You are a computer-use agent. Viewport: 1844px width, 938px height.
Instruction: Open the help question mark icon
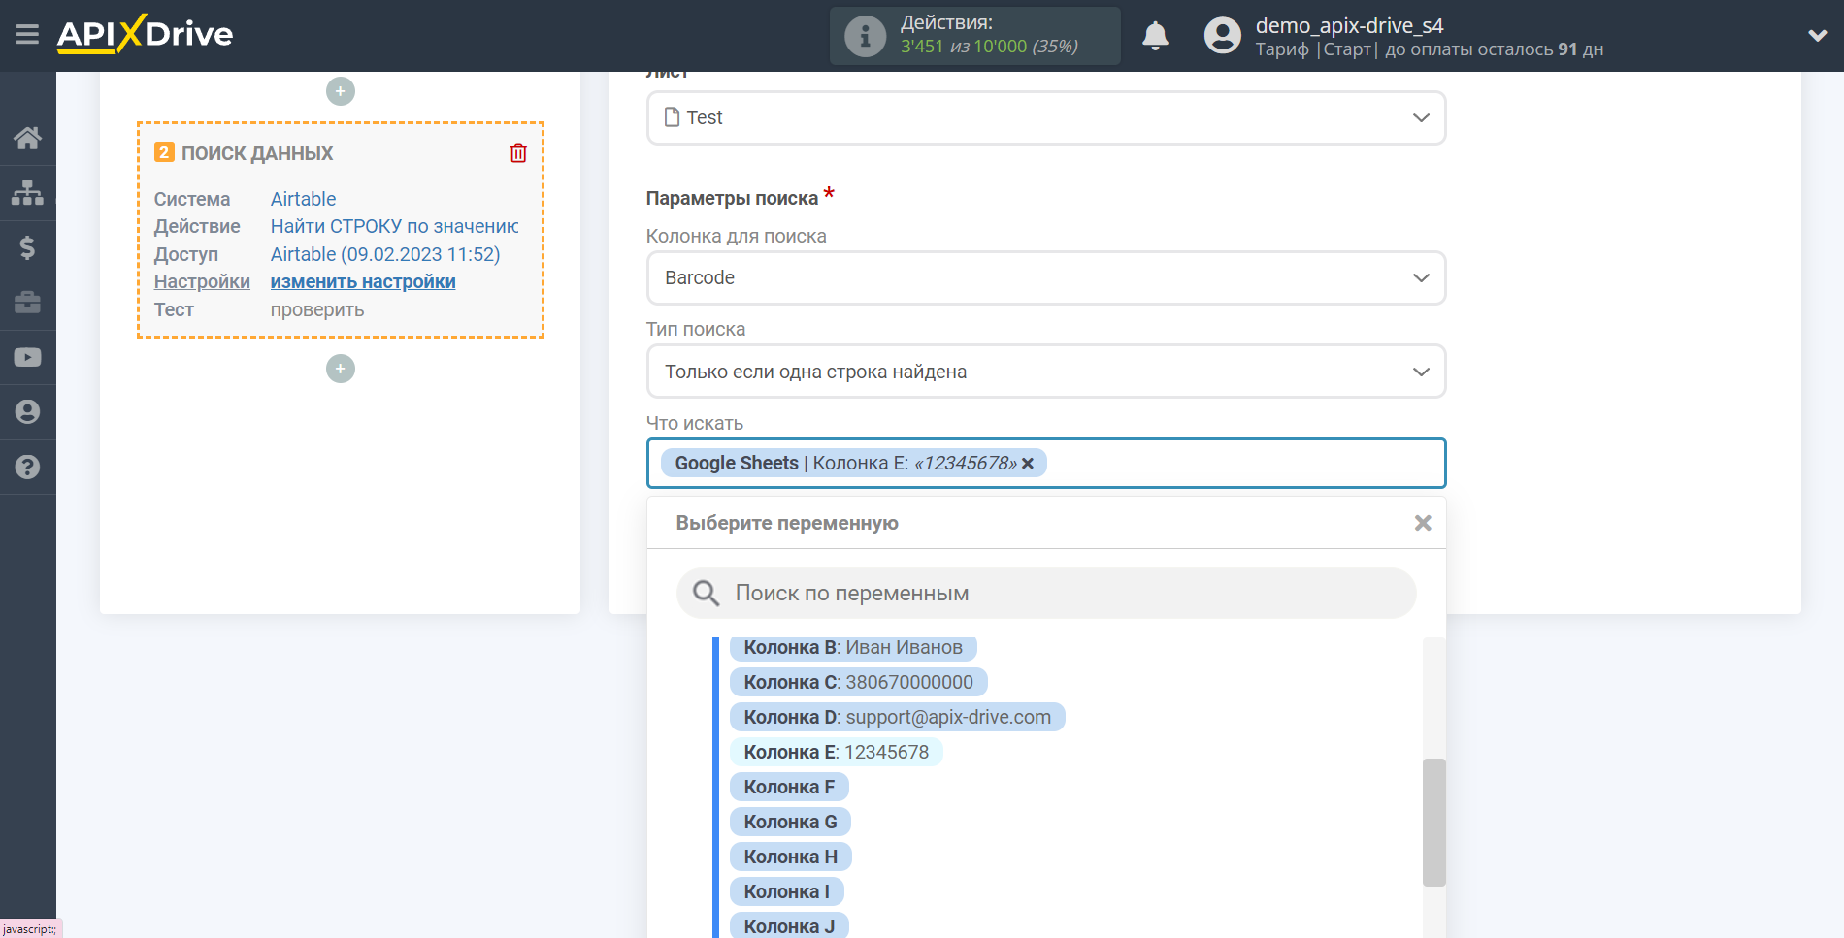click(27, 467)
